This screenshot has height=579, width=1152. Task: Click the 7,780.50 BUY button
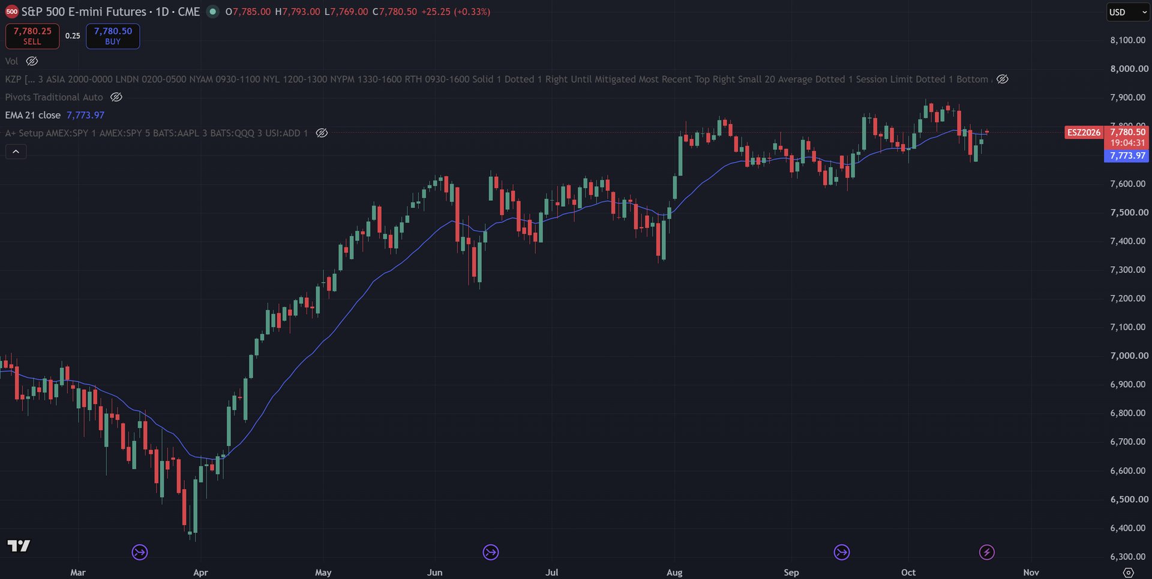(x=113, y=36)
